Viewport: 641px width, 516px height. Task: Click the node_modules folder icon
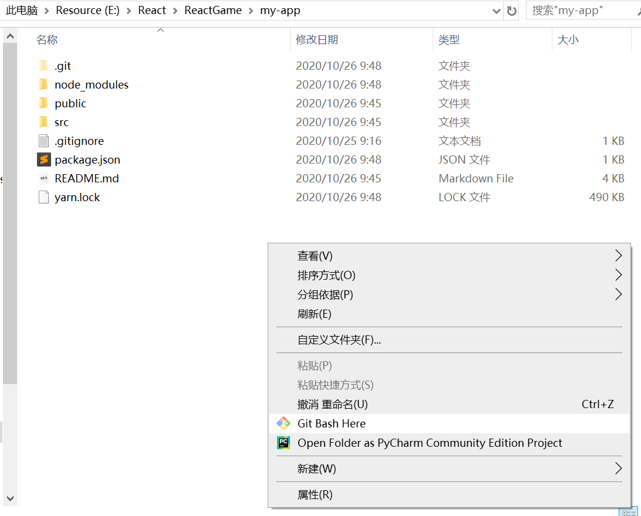[x=44, y=84]
